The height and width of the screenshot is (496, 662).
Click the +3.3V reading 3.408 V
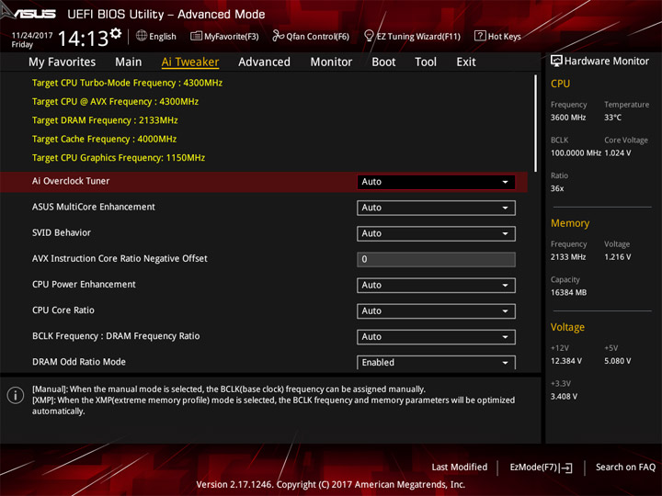(564, 397)
